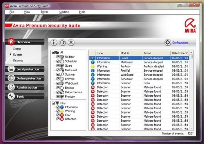
Task: Select Status under Overview
Action: [17, 49]
